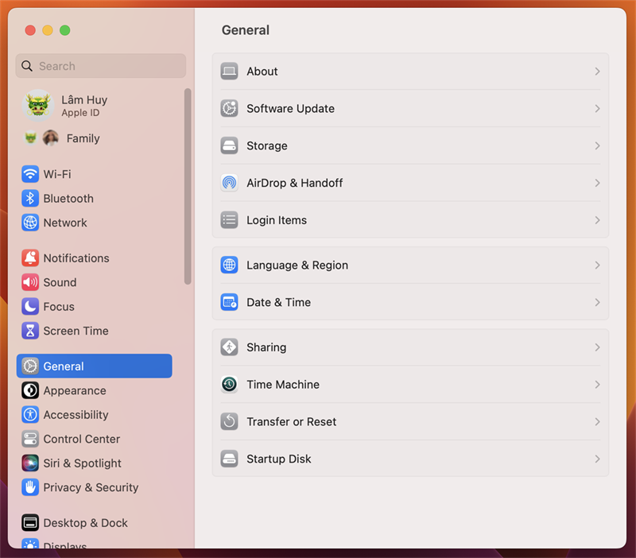Click the Bluetooth icon in sidebar
The image size is (636, 558).
30,198
